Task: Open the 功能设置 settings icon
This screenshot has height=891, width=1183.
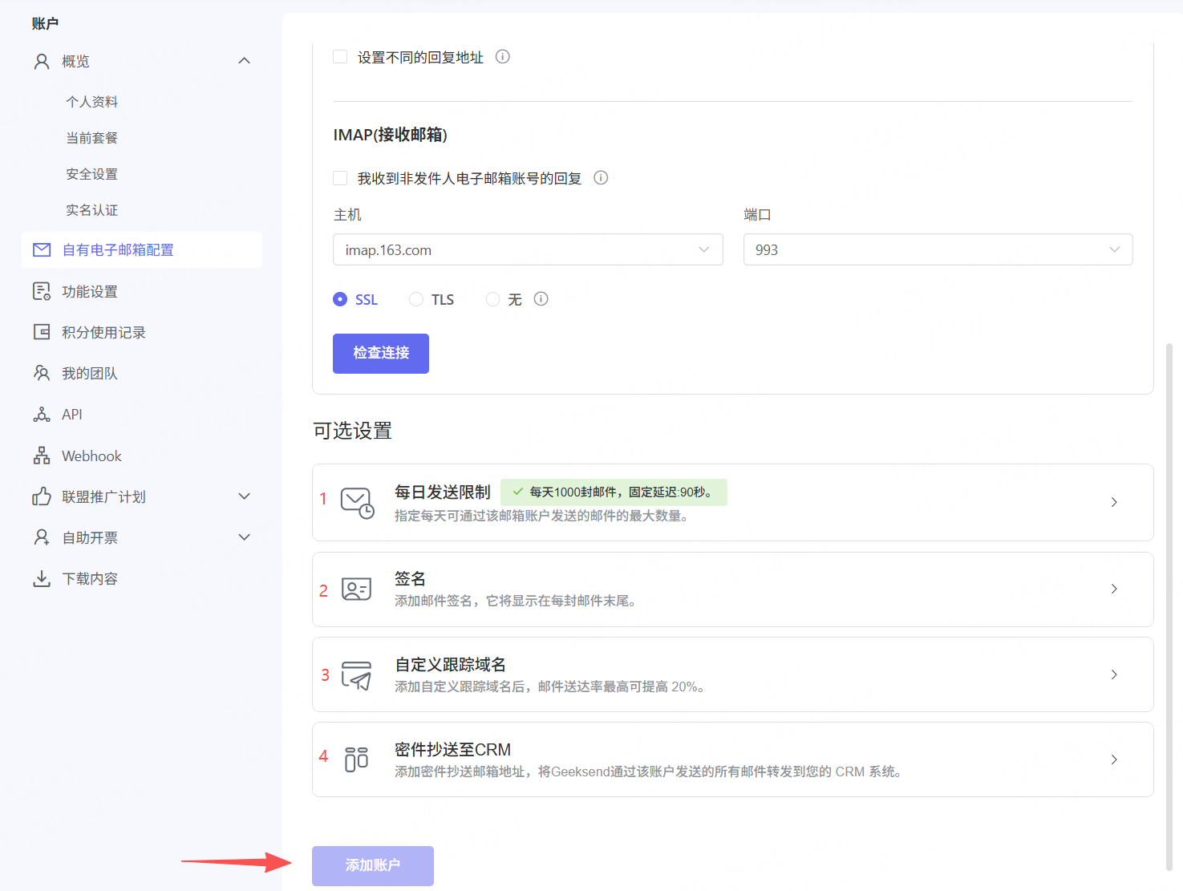Action: [42, 291]
